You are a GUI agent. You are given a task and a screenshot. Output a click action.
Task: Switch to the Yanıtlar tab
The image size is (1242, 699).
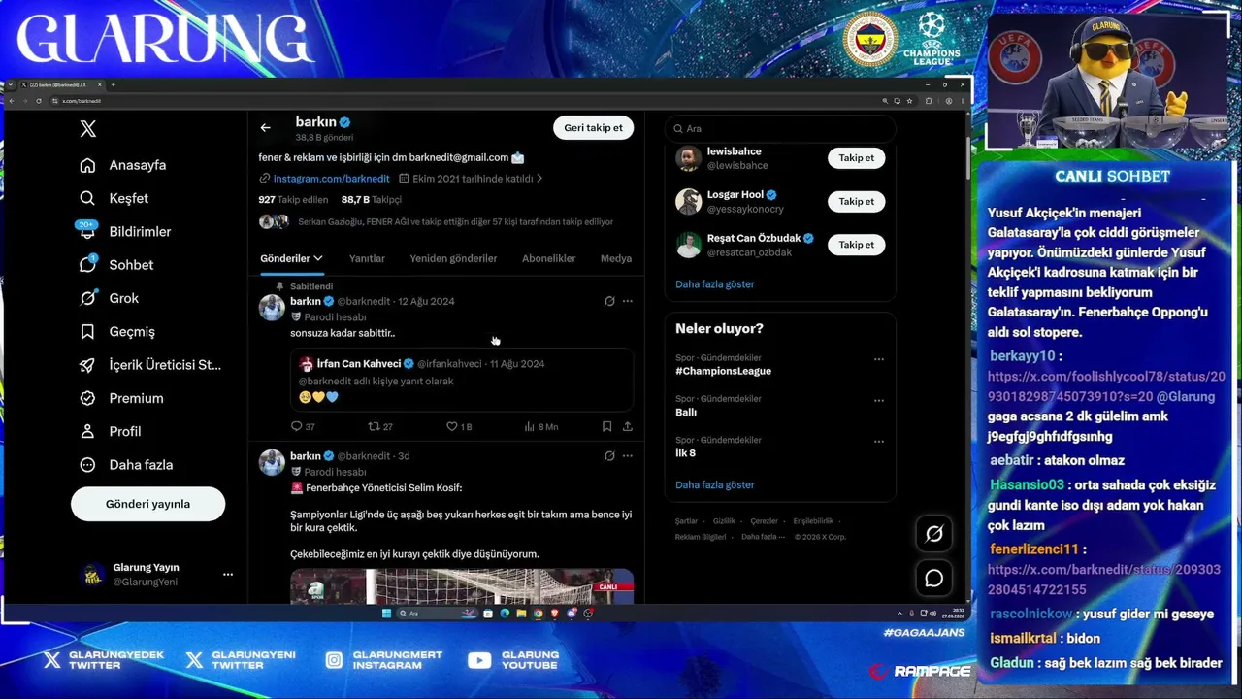coord(367,258)
